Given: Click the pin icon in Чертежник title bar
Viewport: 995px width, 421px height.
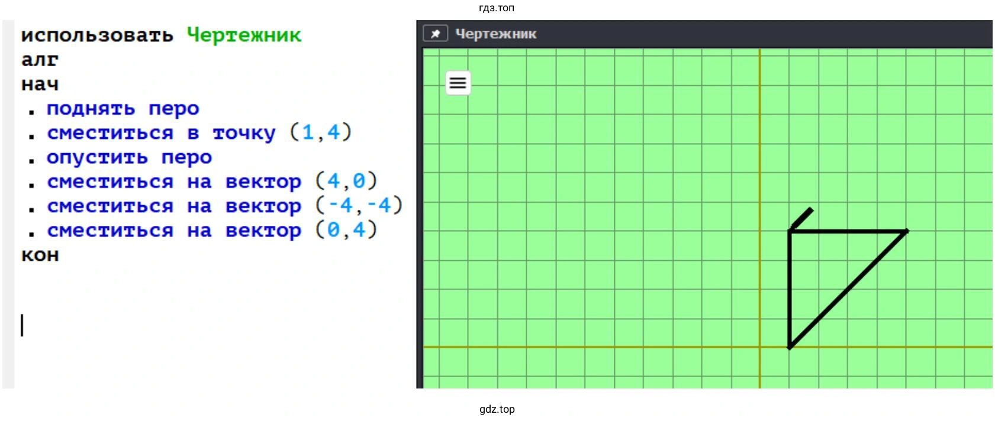Looking at the screenshot, I should 435,34.
